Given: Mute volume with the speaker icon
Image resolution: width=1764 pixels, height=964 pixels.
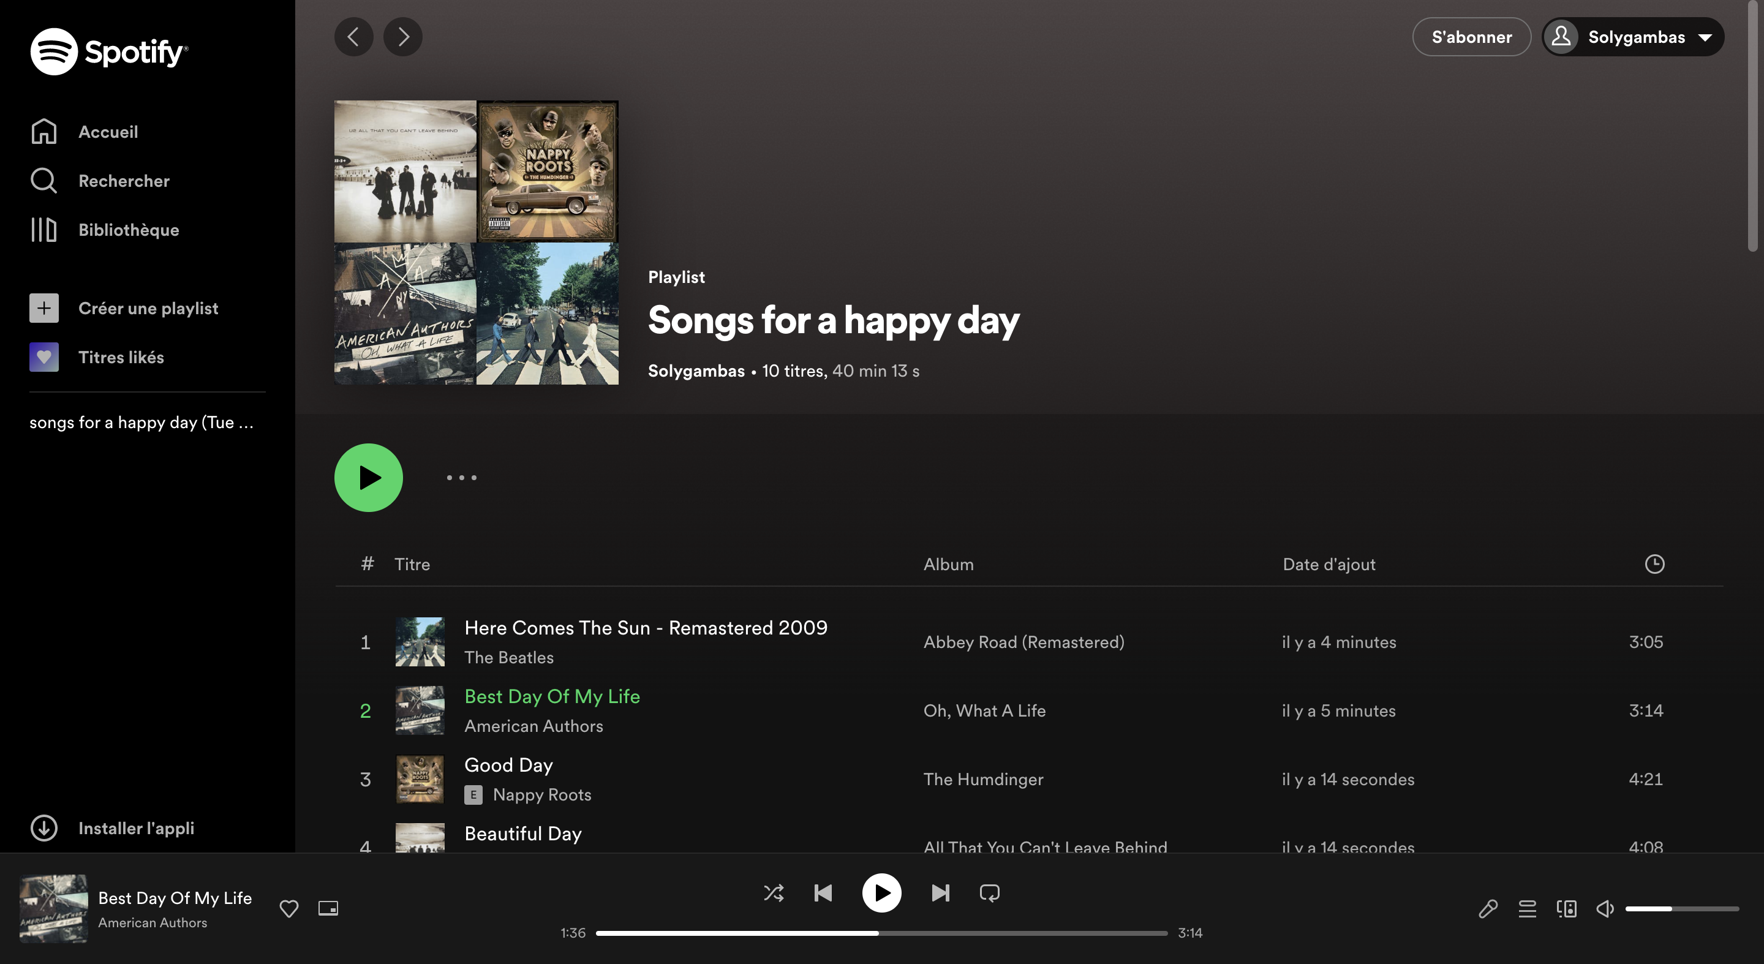Looking at the screenshot, I should tap(1605, 909).
